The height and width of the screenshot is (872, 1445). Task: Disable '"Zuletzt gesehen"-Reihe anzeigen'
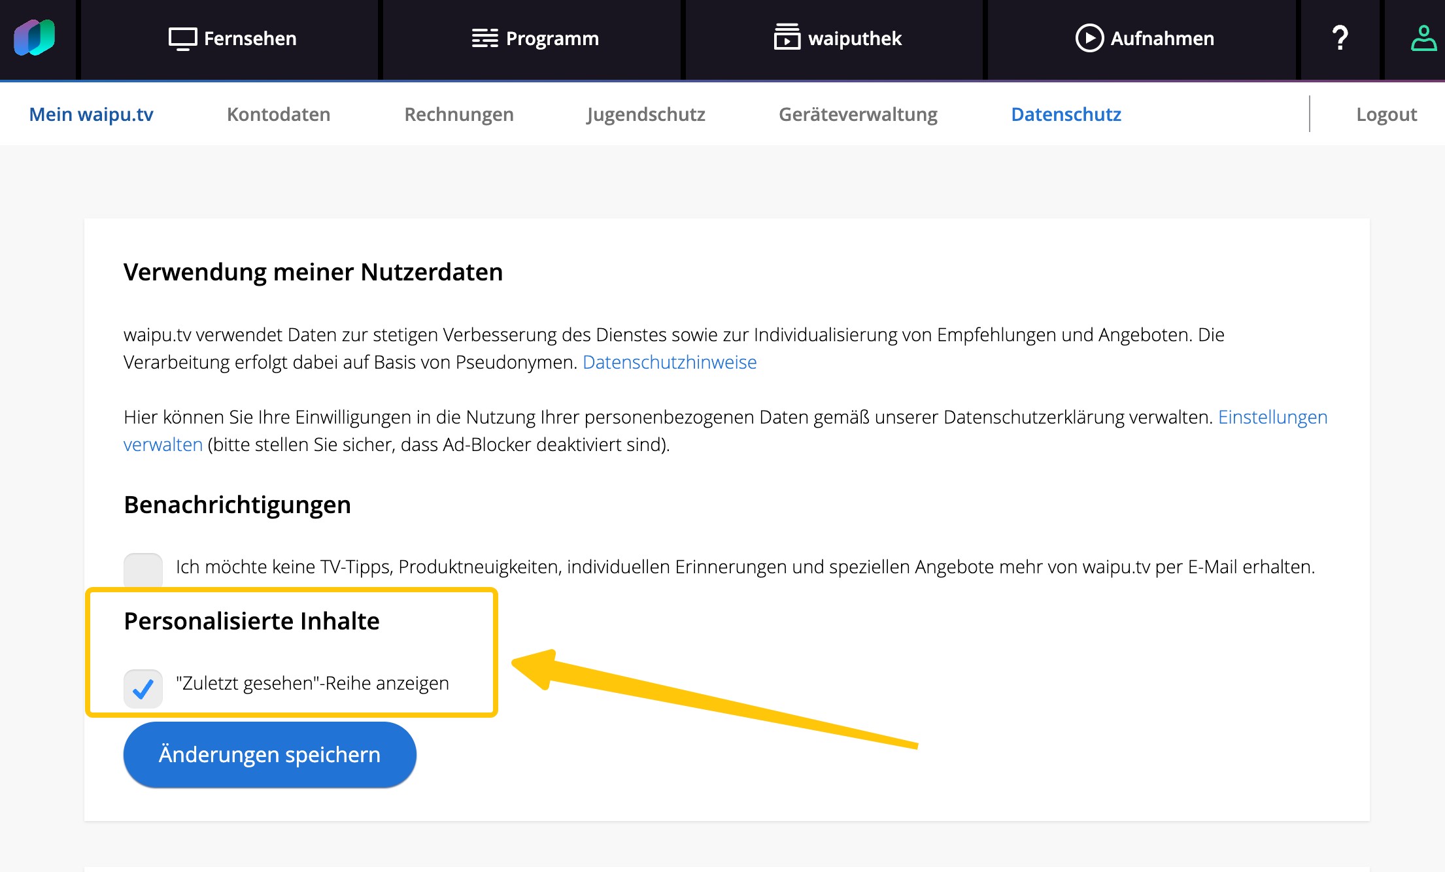point(143,688)
